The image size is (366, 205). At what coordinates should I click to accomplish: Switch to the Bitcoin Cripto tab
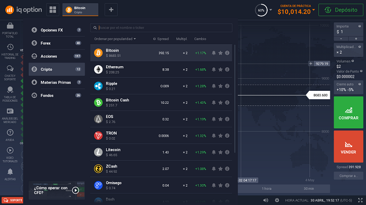point(81,10)
